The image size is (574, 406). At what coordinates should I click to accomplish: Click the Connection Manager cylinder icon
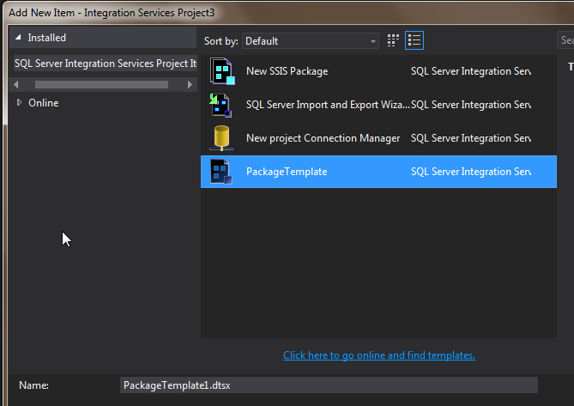pos(221,137)
